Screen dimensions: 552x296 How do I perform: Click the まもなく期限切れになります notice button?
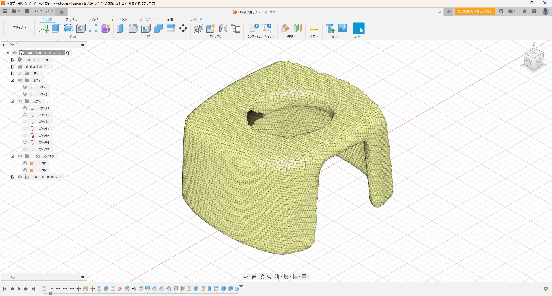click(475, 11)
